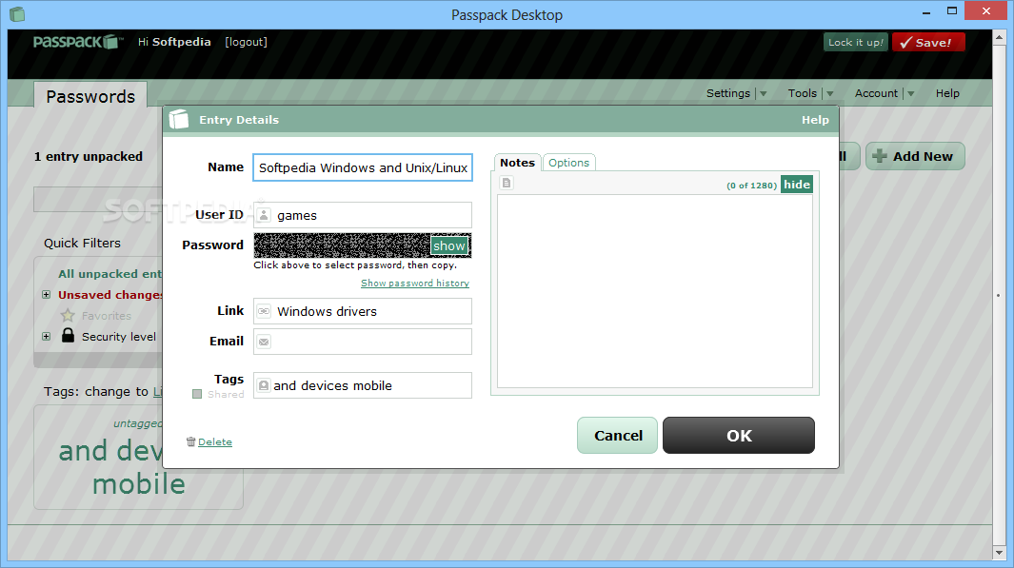Click the User ID field containing games

pyautogui.click(x=363, y=215)
